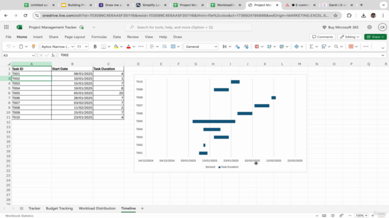
Task: Click the text alignment icon
Action: pos(152,47)
